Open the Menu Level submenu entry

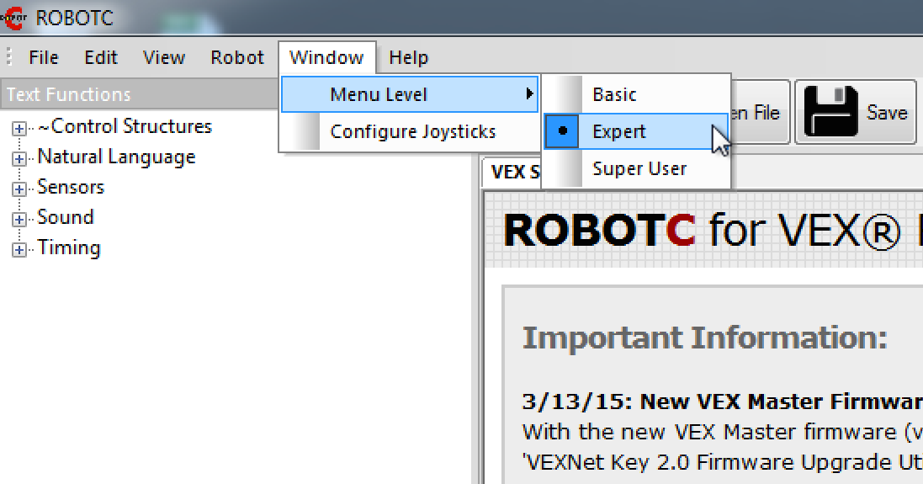point(410,94)
